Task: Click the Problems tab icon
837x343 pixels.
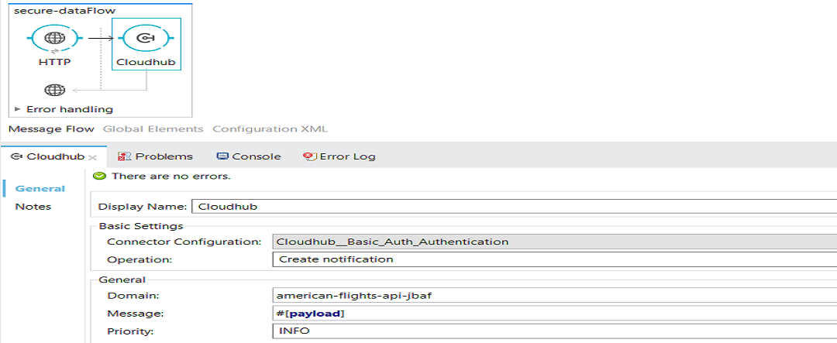Action: [x=125, y=156]
